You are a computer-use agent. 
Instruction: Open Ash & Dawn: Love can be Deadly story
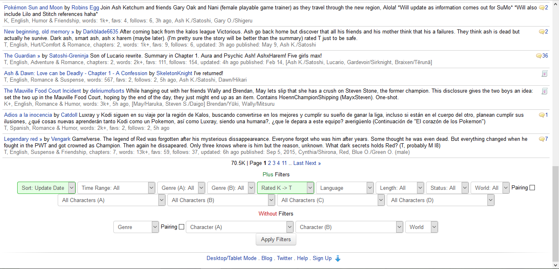pos(76,73)
